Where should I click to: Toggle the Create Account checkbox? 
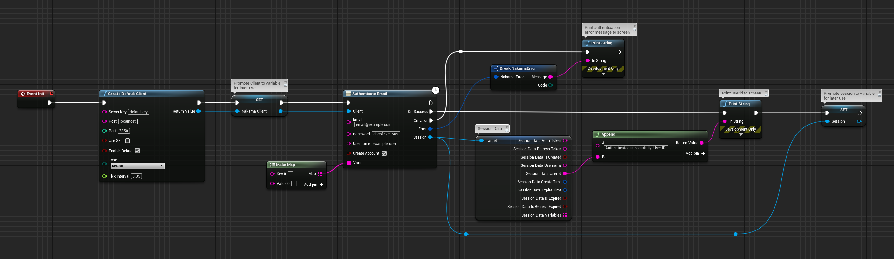click(x=384, y=153)
